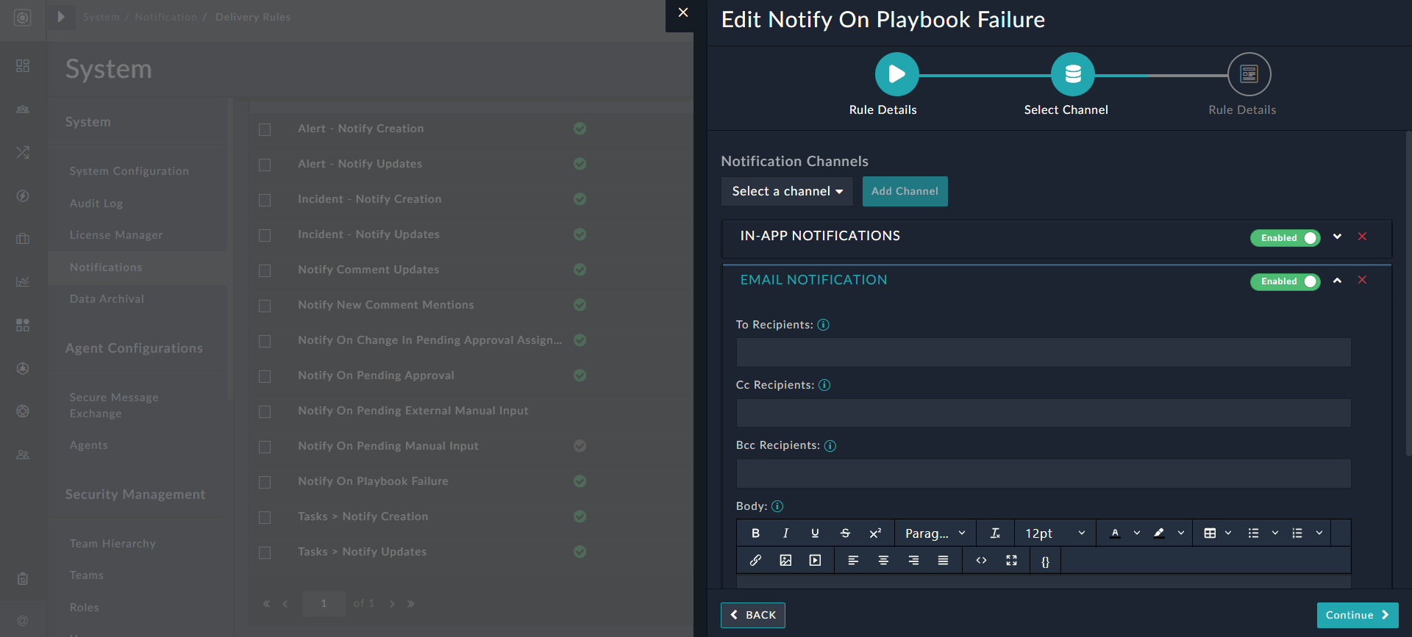Open Notify On Playbook Failure rule

click(x=373, y=481)
